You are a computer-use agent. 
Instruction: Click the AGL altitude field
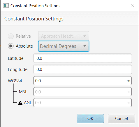82,103
